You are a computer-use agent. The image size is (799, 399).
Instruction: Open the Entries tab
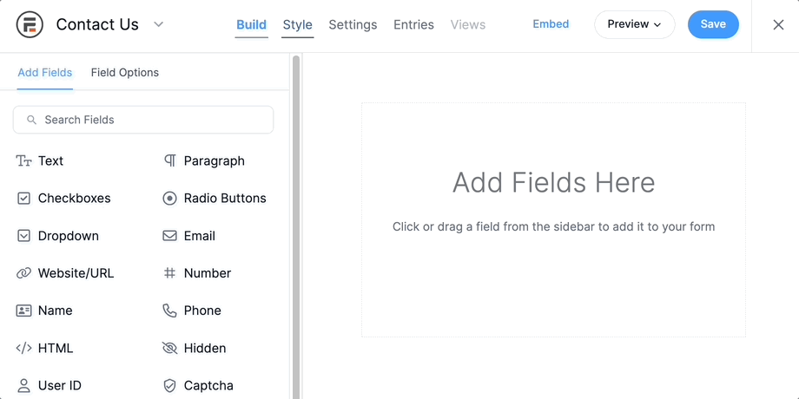point(413,24)
